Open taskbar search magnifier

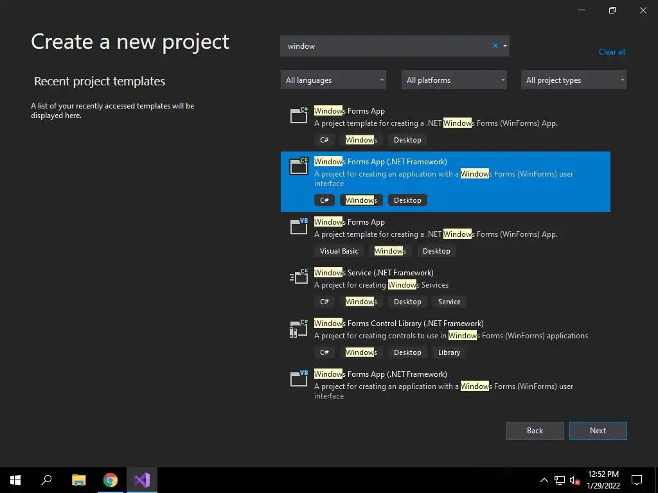click(46, 480)
